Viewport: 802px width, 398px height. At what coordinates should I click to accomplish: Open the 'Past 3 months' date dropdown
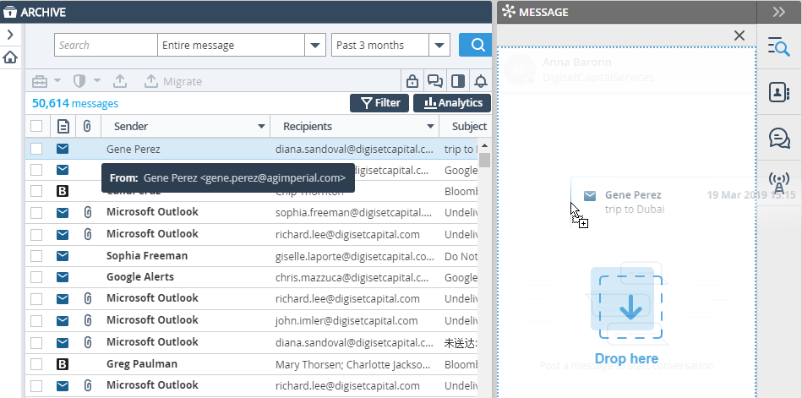click(x=439, y=46)
